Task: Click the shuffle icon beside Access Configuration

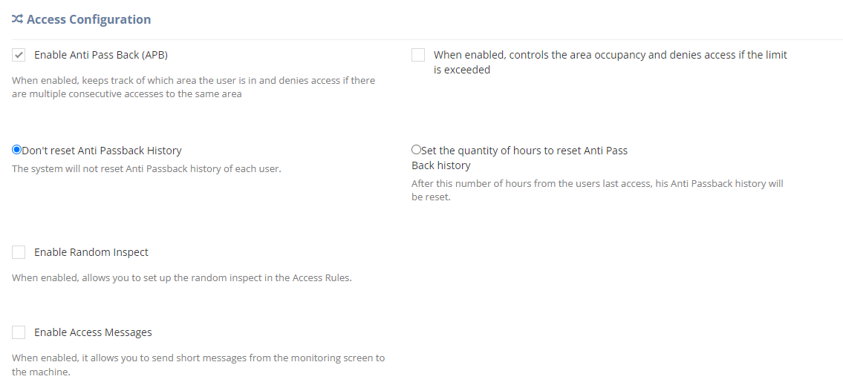Action: coord(17,19)
